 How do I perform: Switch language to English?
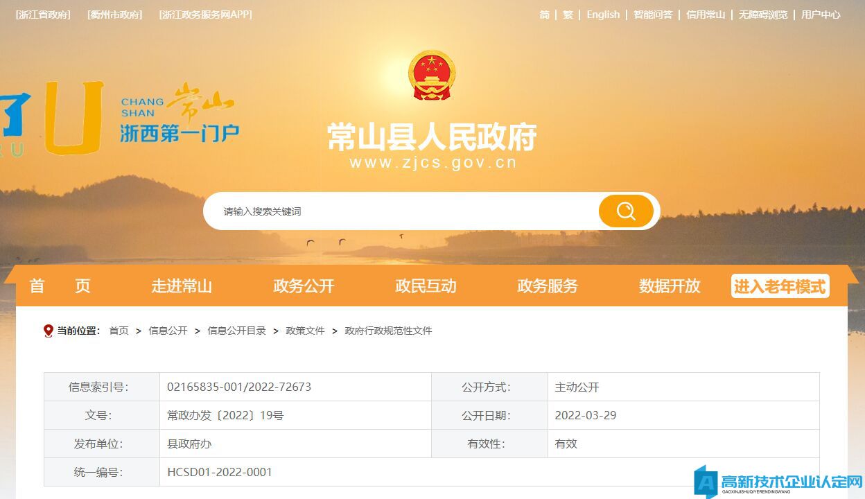(x=603, y=15)
